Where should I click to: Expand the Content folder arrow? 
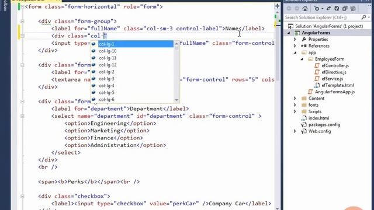(295, 99)
